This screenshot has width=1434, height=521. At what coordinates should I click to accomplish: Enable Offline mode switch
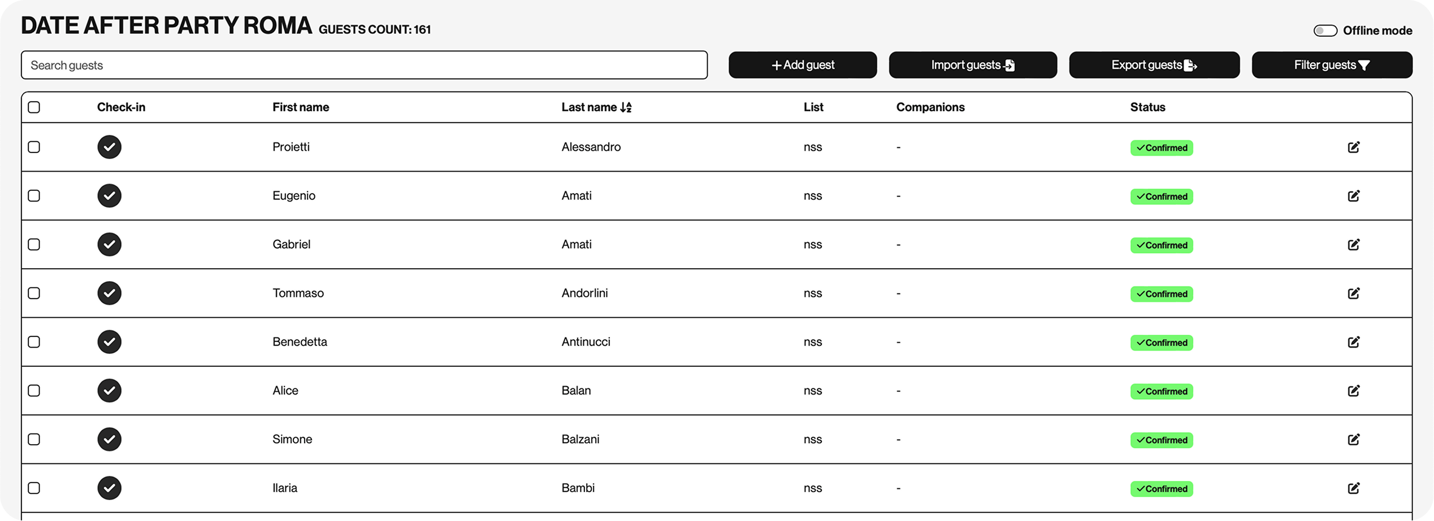tap(1325, 30)
